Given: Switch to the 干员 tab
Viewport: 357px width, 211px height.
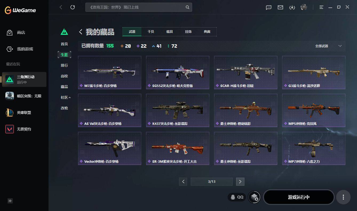Looking at the screenshot, I should coord(151,31).
